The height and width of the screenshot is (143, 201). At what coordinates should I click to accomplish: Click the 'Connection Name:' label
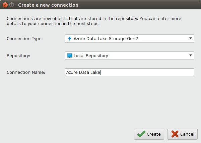[26, 73]
